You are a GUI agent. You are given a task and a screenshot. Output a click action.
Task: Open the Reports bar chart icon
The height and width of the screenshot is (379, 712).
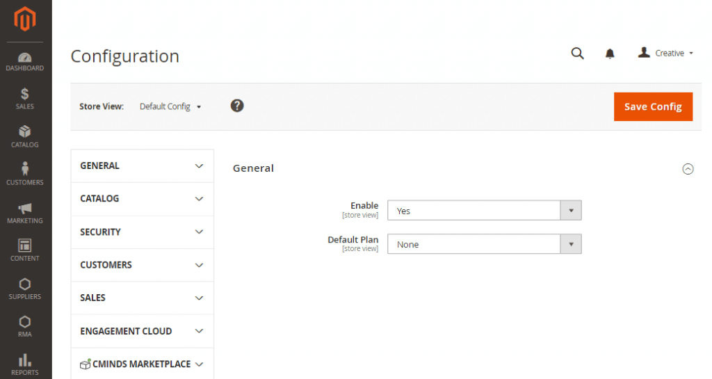(x=25, y=364)
